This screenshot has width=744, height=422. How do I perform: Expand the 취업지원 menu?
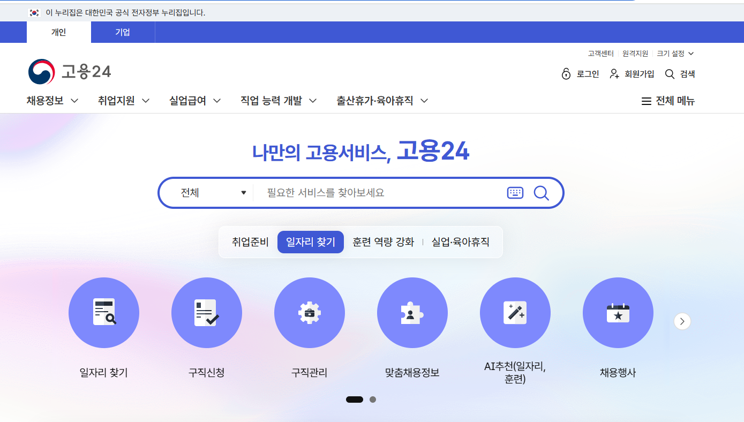click(124, 101)
